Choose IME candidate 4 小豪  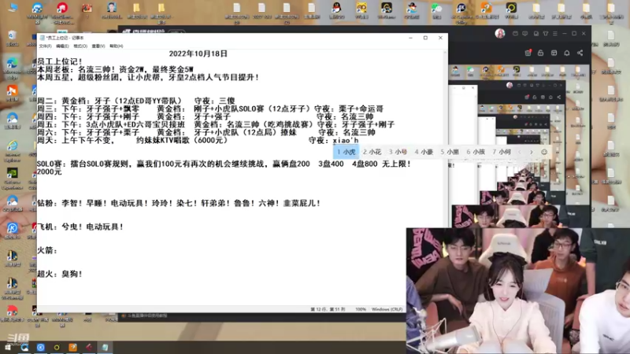pos(424,152)
